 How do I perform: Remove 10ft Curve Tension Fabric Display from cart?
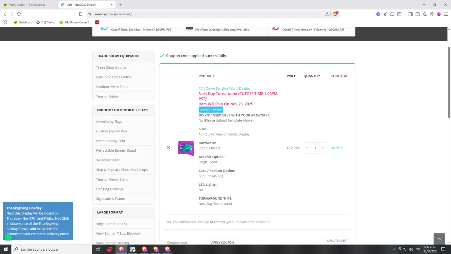pyautogui.click(x=168, y=147)
